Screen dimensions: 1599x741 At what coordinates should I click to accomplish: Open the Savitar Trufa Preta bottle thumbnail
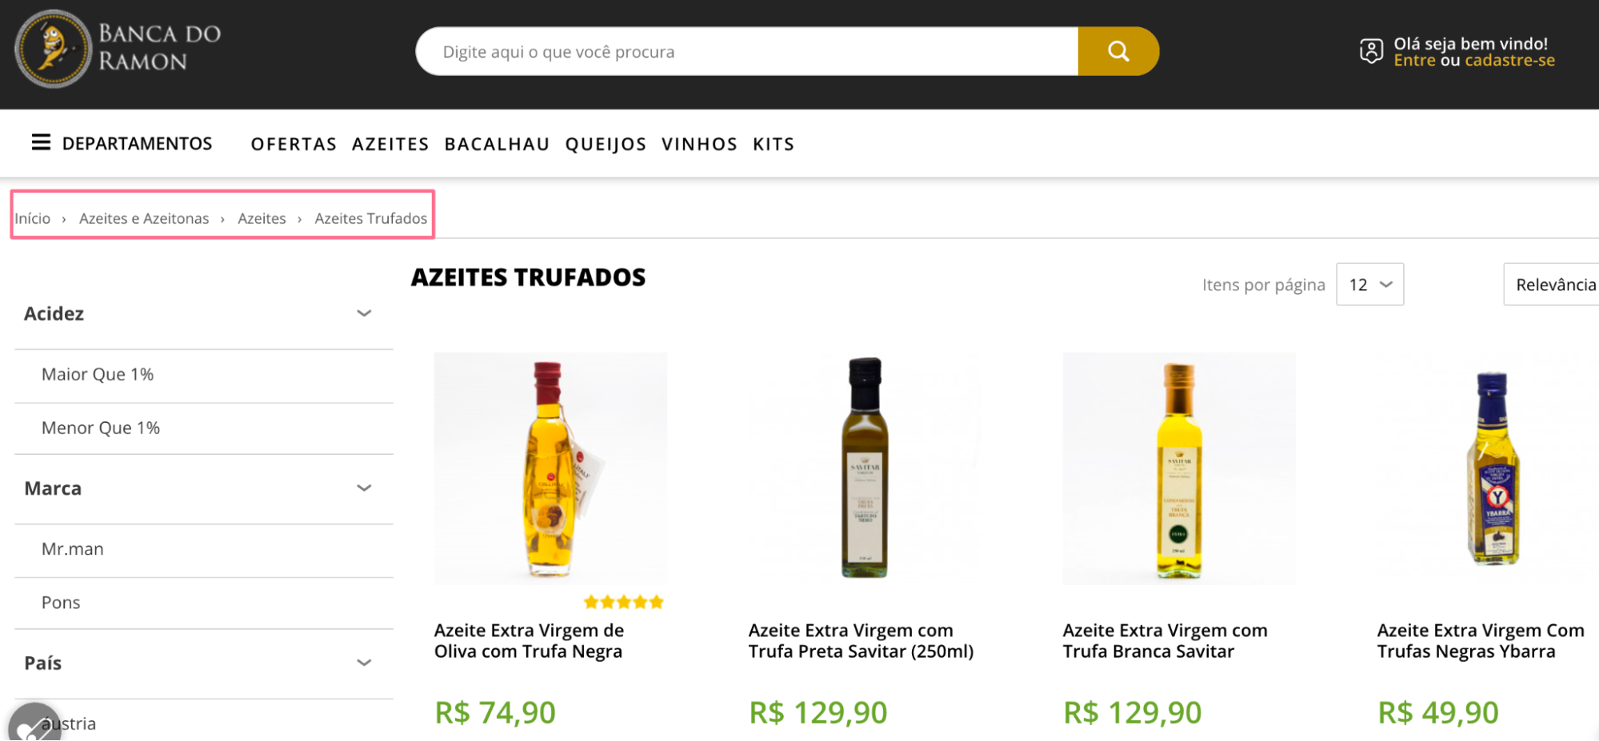(x=865, y=468)
